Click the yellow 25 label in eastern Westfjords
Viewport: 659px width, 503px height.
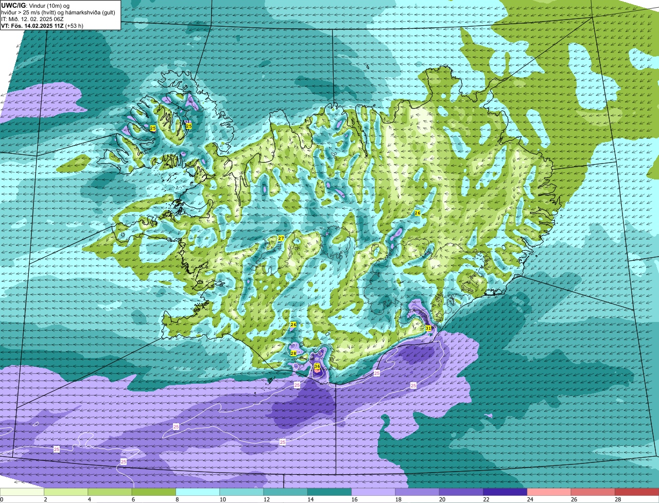tap(189, 126)
